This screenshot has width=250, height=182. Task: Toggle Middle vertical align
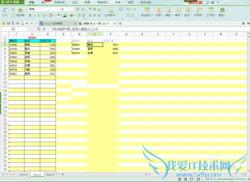pos(94,9)
